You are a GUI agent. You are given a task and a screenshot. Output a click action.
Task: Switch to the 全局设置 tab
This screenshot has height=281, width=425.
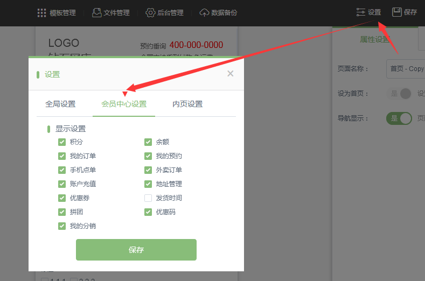click(x=60, y=104)
